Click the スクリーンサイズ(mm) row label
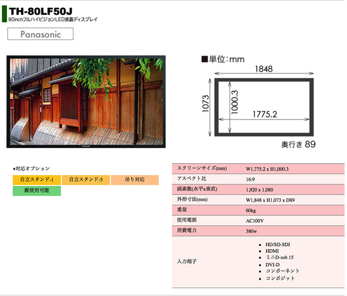 (202, 169)
